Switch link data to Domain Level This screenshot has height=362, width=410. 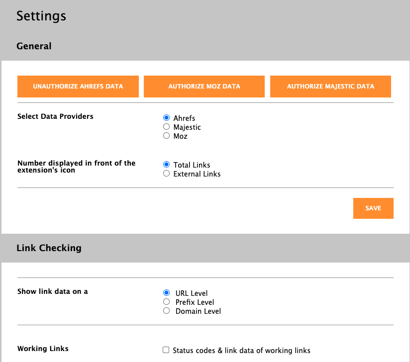(x=167, y=311)
